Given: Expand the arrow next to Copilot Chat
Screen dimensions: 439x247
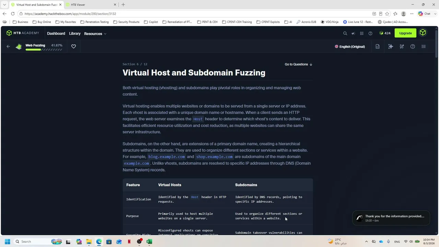Looking at the screenshot, I should (x=435, y=14).
